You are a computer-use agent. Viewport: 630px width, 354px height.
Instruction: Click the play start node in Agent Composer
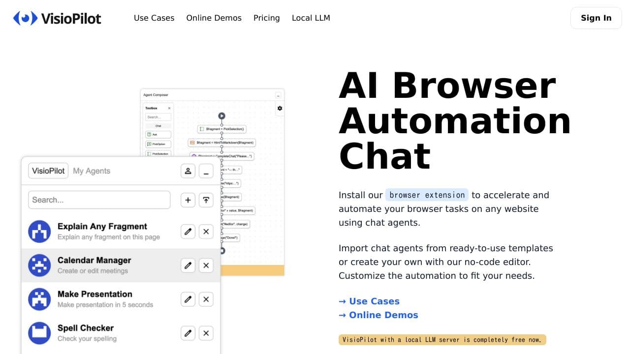(x=221, y=116)
